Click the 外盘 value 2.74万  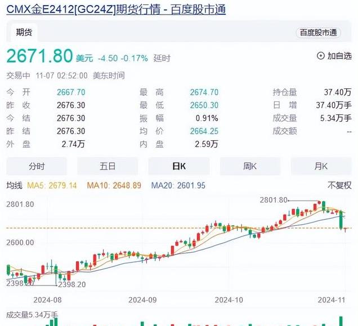[73, 144]
